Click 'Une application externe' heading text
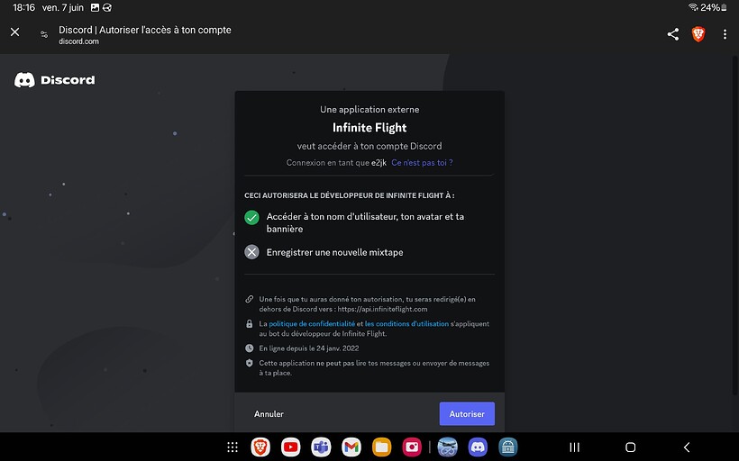This screenshot has height=461, width=739. tap(369, 109)
